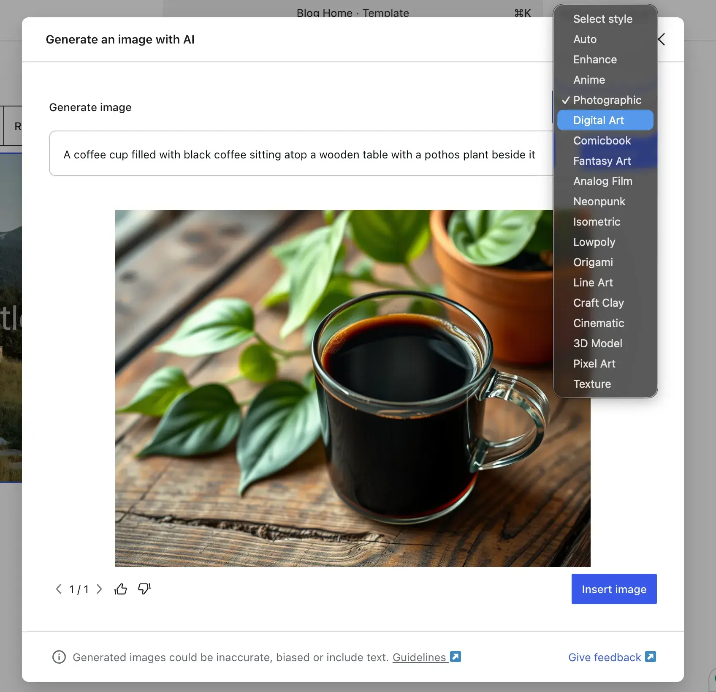The height and width of the screenshot is (692, 716).
Task: Click the previous image chevron
Action: pyautogui.click(x=59, y=589)
